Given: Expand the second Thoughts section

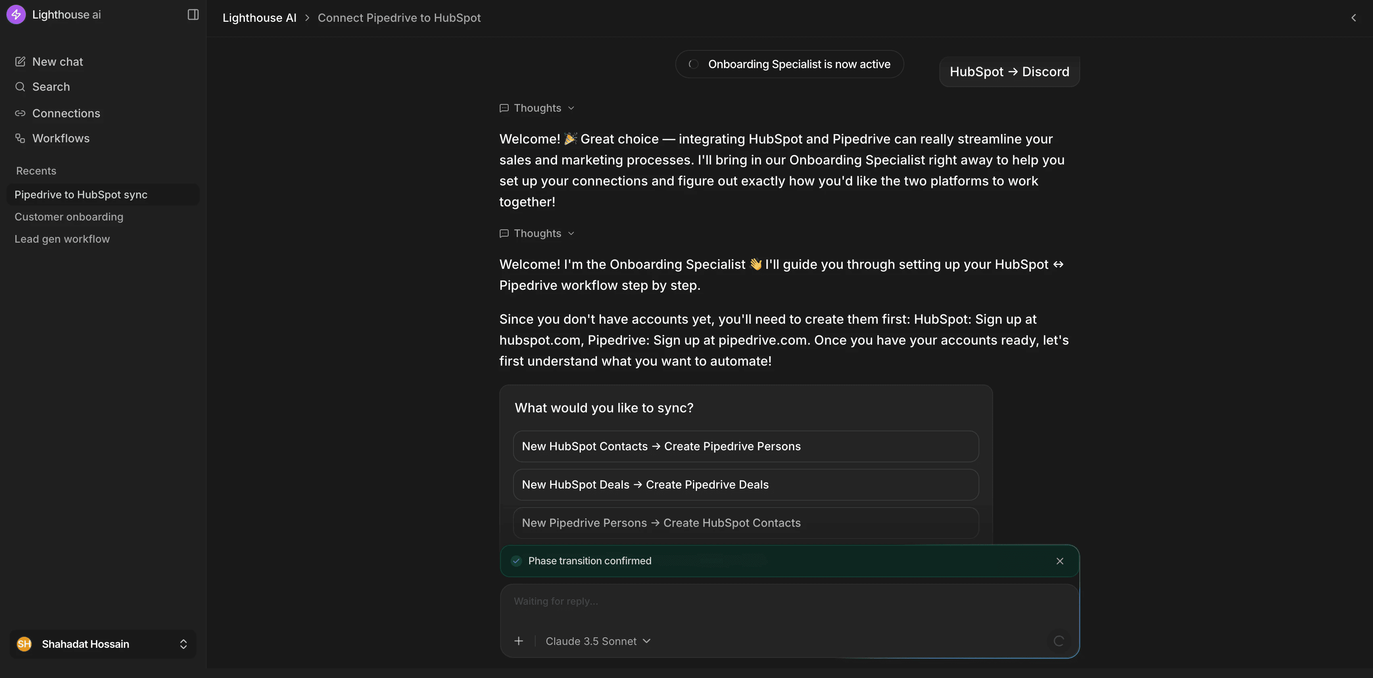Looking at the screenshot, I should (537, 233).
